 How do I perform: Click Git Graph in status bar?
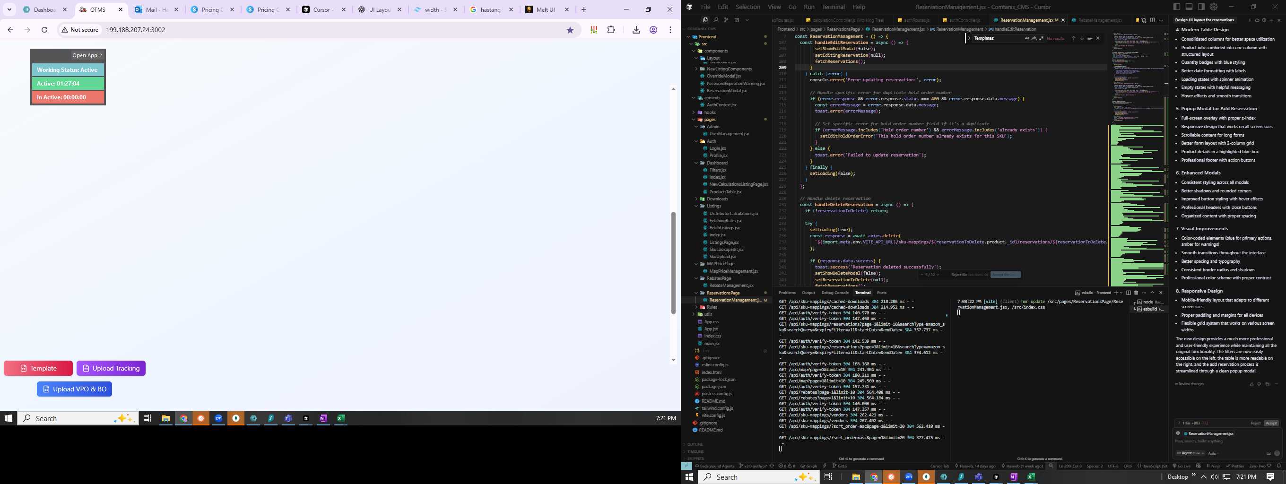click(x=808, y=466)
